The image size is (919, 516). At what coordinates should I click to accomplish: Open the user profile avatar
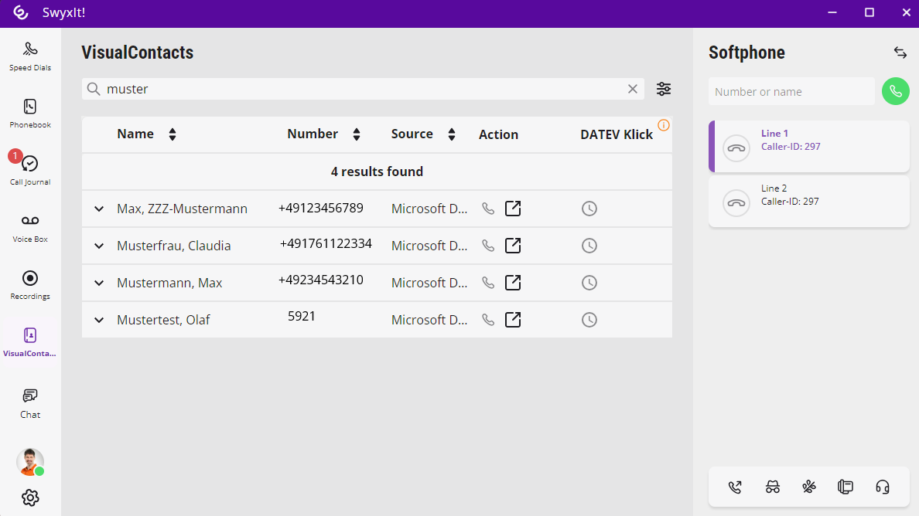30,462
